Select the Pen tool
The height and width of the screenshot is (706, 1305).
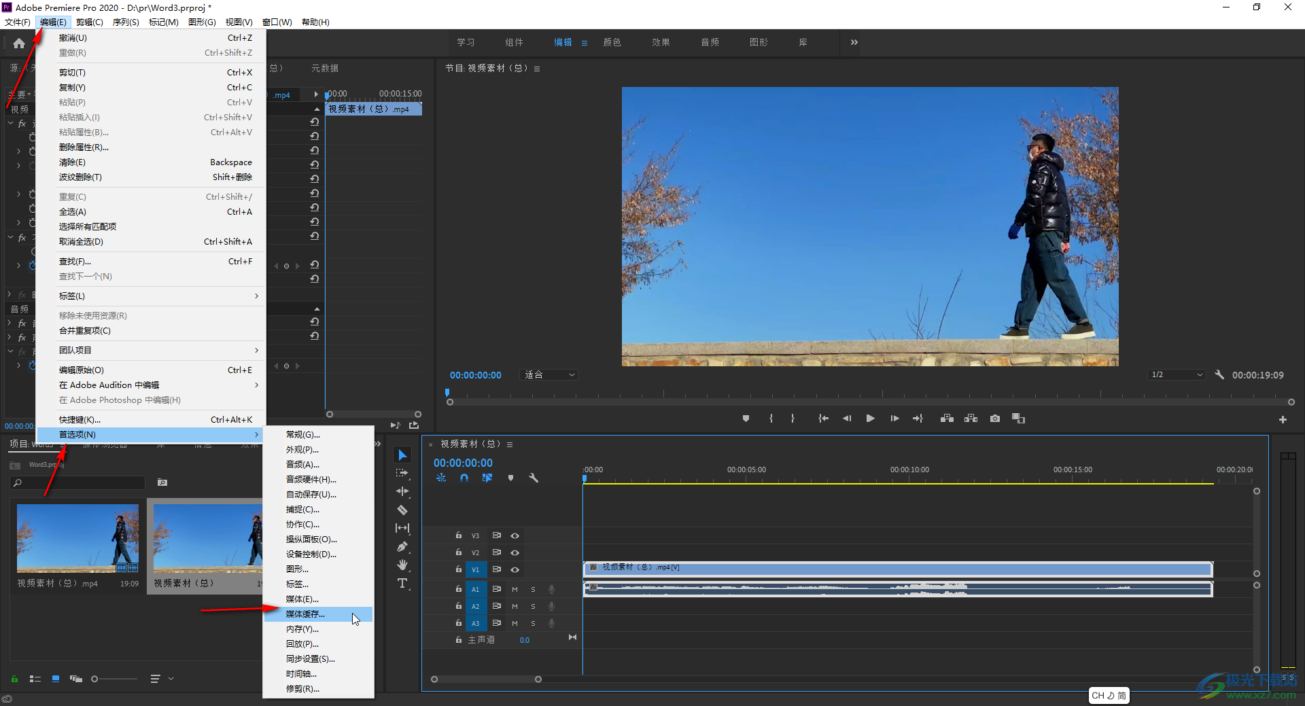click(x=402, y=547)
